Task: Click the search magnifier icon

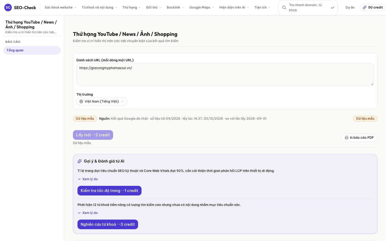Action: 284,7
